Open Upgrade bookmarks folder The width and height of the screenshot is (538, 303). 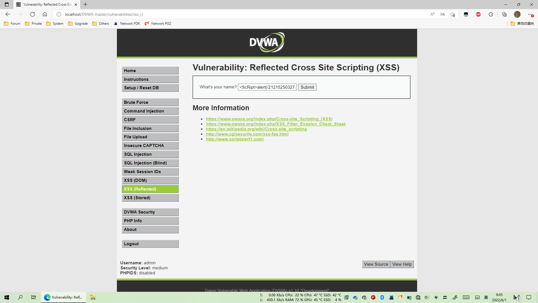[78, 24]
